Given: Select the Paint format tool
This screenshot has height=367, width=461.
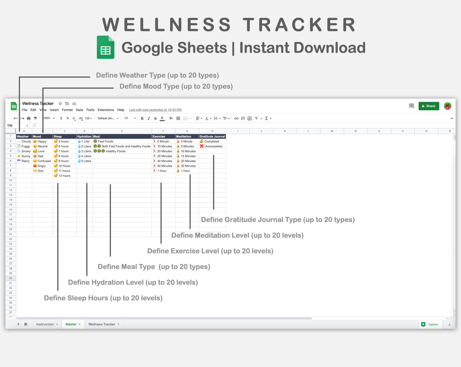Looking at the screenshot, I should 35,118.
